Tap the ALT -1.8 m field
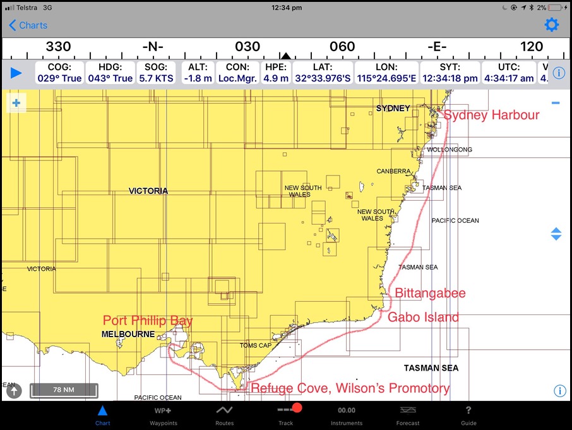The image size is (572, 430). tap(198, 73)
